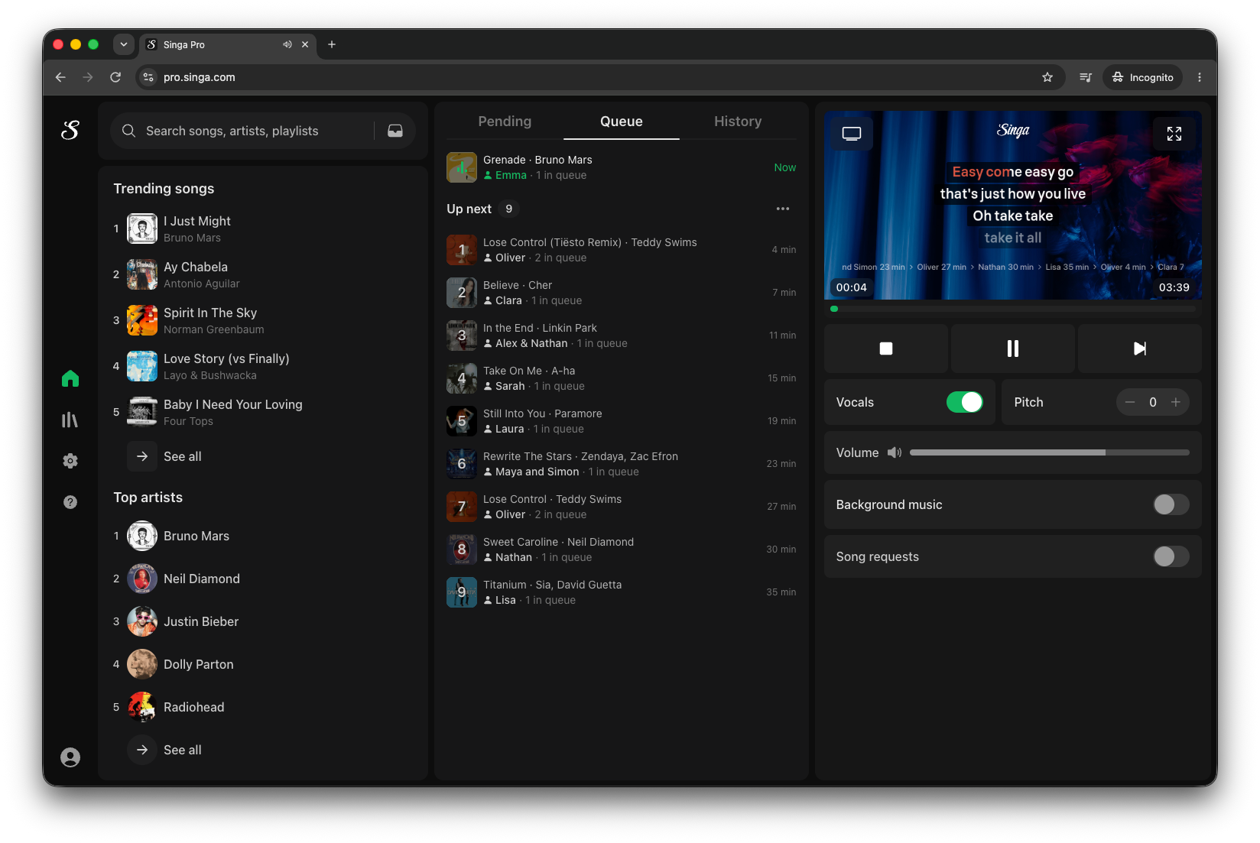Open top artist Radiohead
Image resolution: width=1260 pixels, height=843 pixels.
(263, 707)
